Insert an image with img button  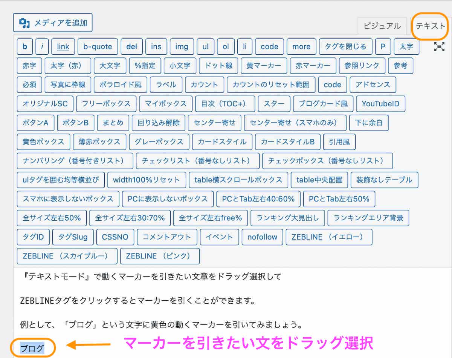pyautogui.click(x=182, y=47)
